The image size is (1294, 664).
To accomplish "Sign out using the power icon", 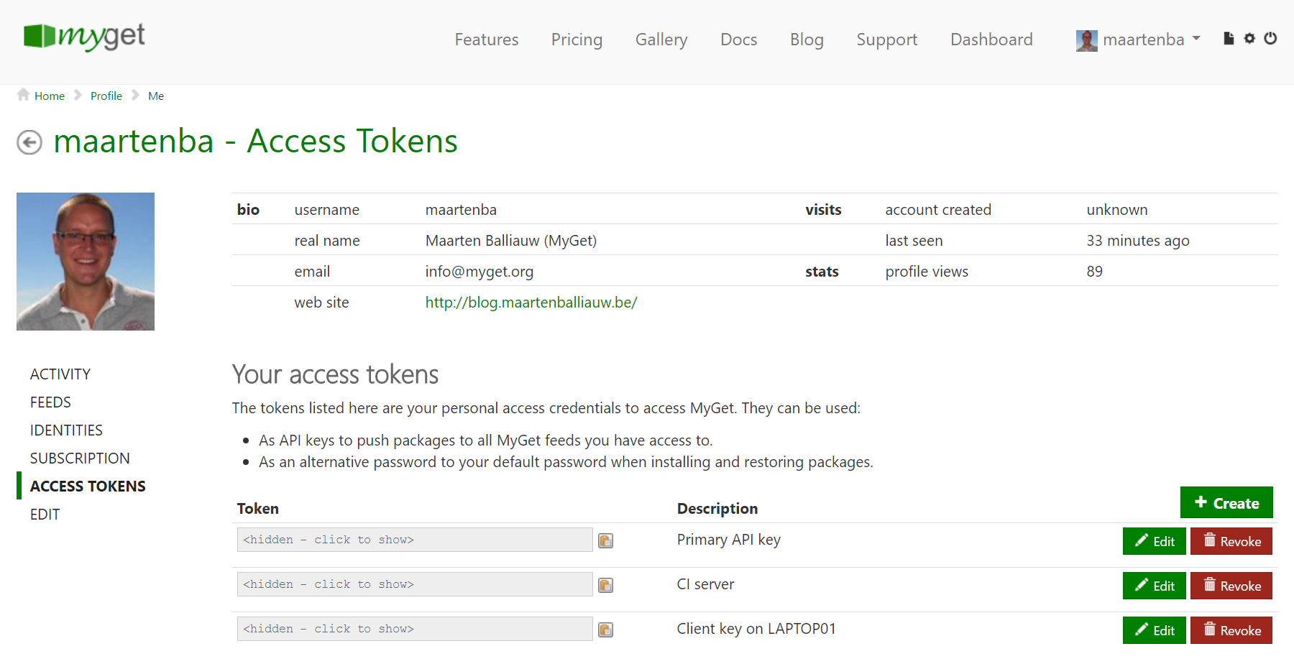I will pos(1271,39).
